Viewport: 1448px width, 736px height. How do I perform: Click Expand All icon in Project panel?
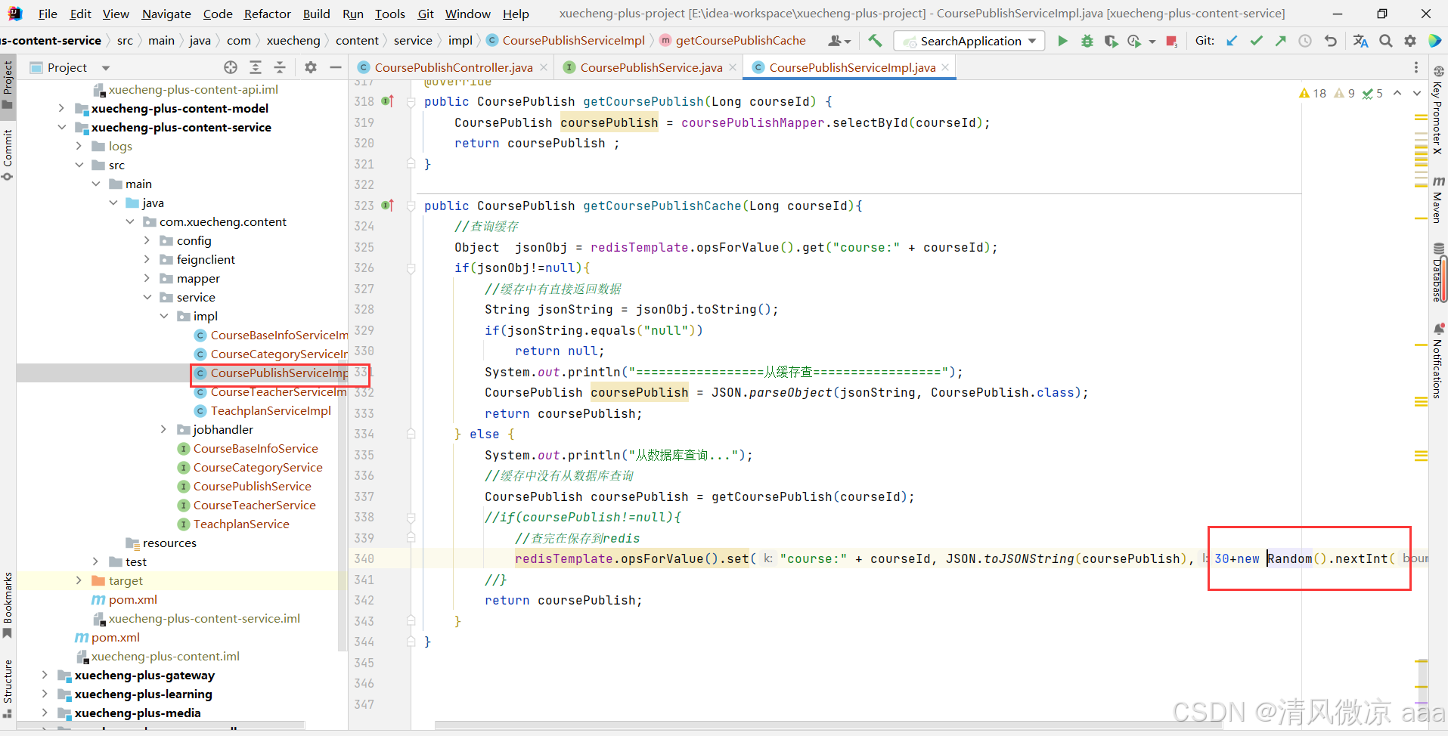pyautogui.click(x=256, y=67)
